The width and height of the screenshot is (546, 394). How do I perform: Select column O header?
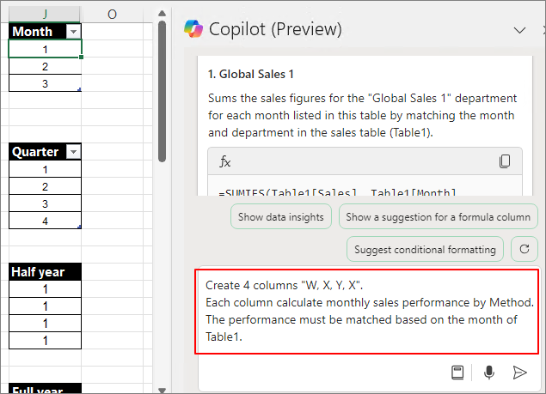click(112, 14)
